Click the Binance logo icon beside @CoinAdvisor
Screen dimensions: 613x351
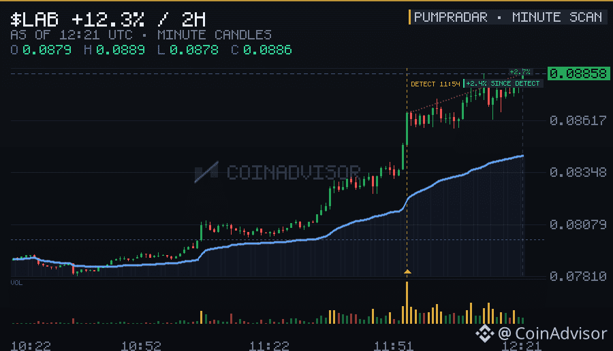(485, 333)
